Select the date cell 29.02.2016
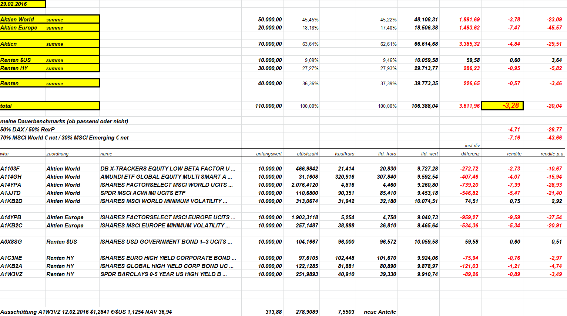567x316 pixels. [x=23, y=4]
